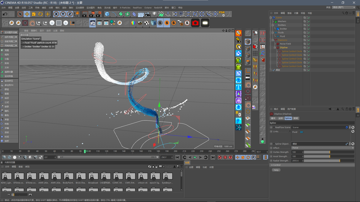Select the Rotate tool in top toolbar
360x202 pixels.
(x=40, y=14)
